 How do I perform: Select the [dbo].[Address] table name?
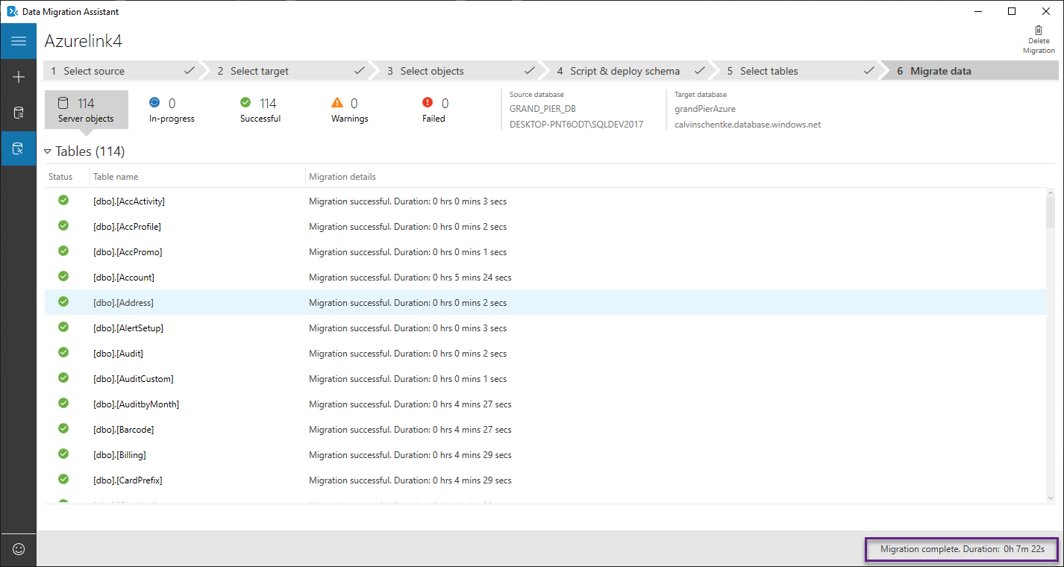coord(123,303)
